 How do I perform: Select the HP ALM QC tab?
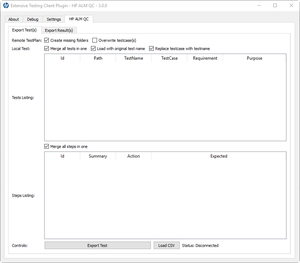click(x=79, y=19)
